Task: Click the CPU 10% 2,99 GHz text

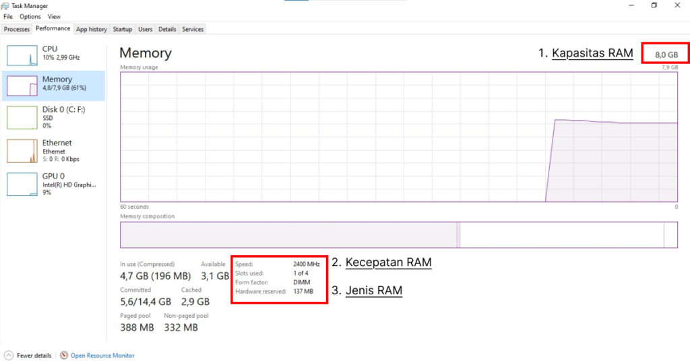Action: (61, 58)
